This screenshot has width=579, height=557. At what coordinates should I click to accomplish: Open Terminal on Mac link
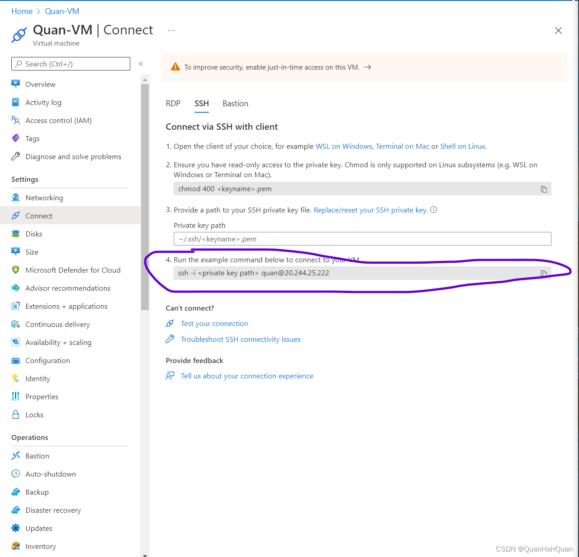click(x=403, y=146)
